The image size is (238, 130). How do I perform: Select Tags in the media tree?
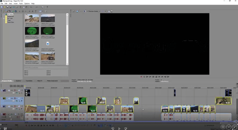click(9, 20)
